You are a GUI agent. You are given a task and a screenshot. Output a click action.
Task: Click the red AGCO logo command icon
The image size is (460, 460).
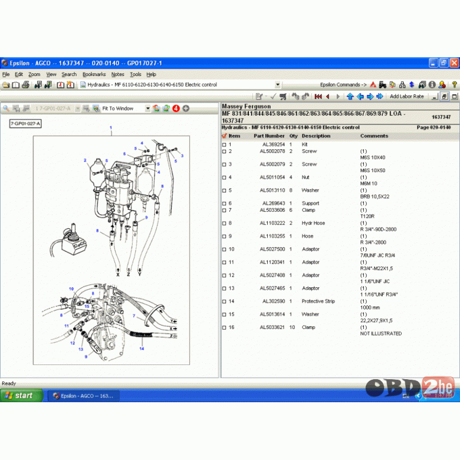coord(373,85)
